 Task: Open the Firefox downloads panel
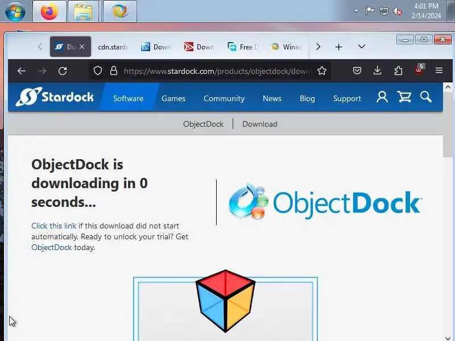pyautogui.click(x=377, y=70)
